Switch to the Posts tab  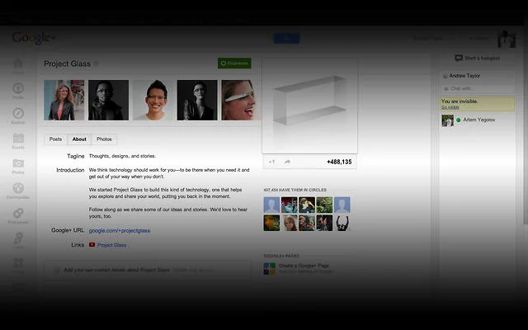(x=55, y=139)
